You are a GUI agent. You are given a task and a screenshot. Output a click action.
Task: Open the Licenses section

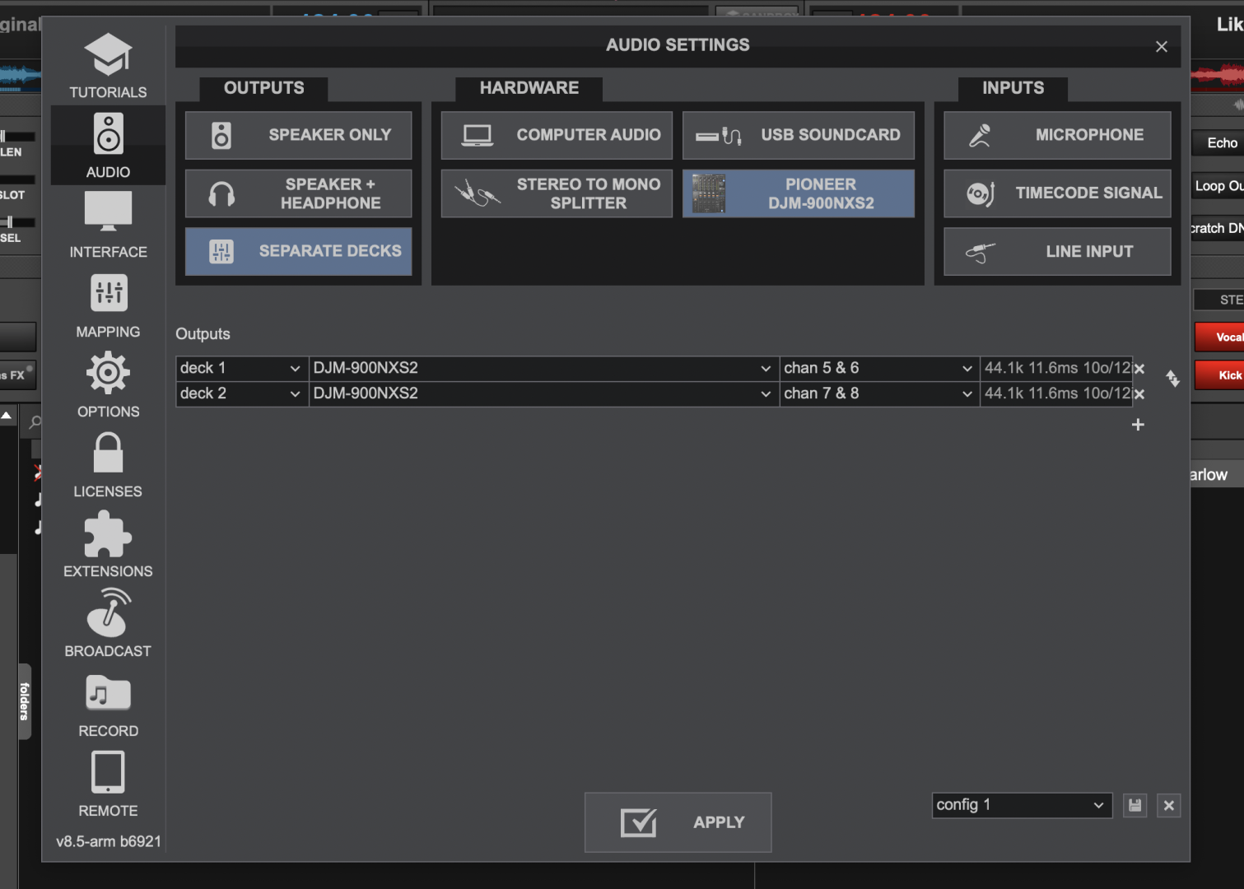click(x=108, y=465)
